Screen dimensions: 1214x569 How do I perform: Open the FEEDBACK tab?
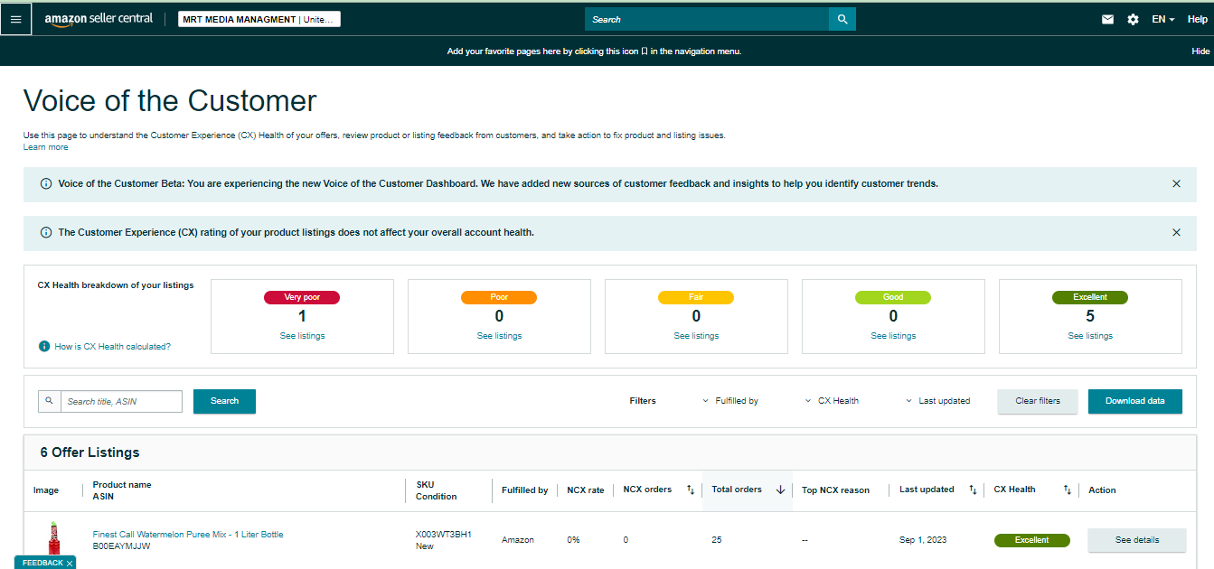pyautogui.click(x=42, y=563)
